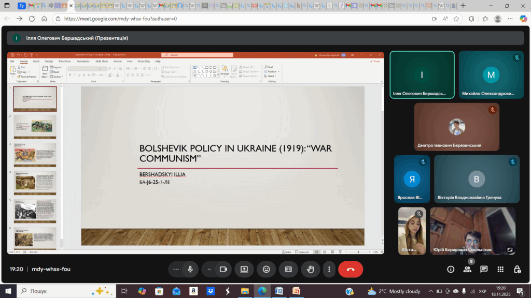Leave the call with the red button
531x298 pixels.
[351, 269]
